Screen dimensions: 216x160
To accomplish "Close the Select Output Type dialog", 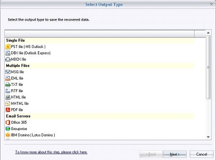I will pyautogui.click(x=211, y=4).
